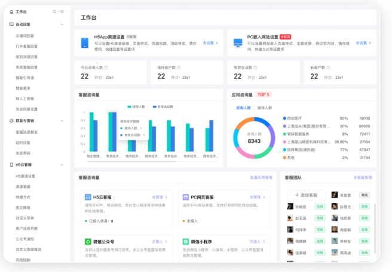Image resolution: width=392 pixels, height=272 pixels.
Task: Click 钱萌萌's avatar photo
Action: click(x=290, y=252)
